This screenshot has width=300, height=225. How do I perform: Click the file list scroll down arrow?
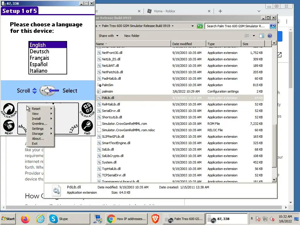[x=274, y=180]
